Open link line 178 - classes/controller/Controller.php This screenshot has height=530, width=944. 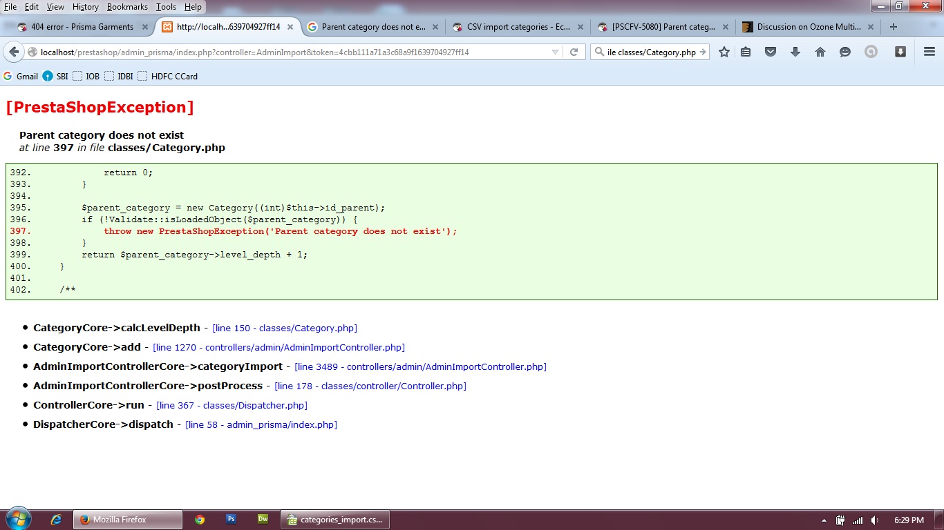(370, 386)
